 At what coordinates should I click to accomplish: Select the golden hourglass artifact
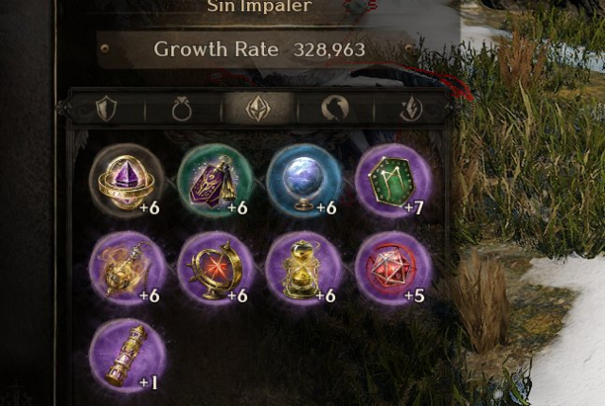304,269
